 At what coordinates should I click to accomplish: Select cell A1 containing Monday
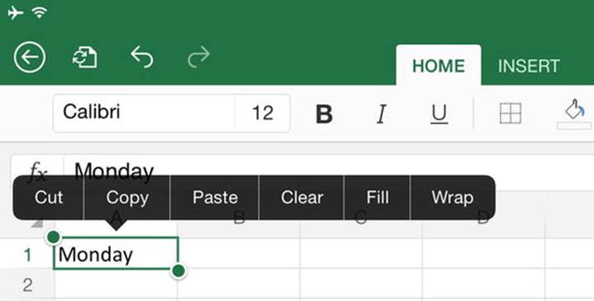pyautogui.click(x=116, y=253)
